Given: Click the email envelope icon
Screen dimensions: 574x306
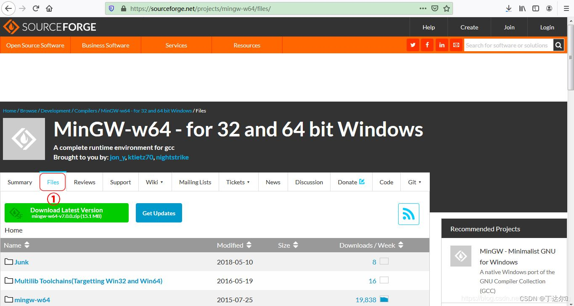Looking at the screenshot, I should tap(456, 45).
